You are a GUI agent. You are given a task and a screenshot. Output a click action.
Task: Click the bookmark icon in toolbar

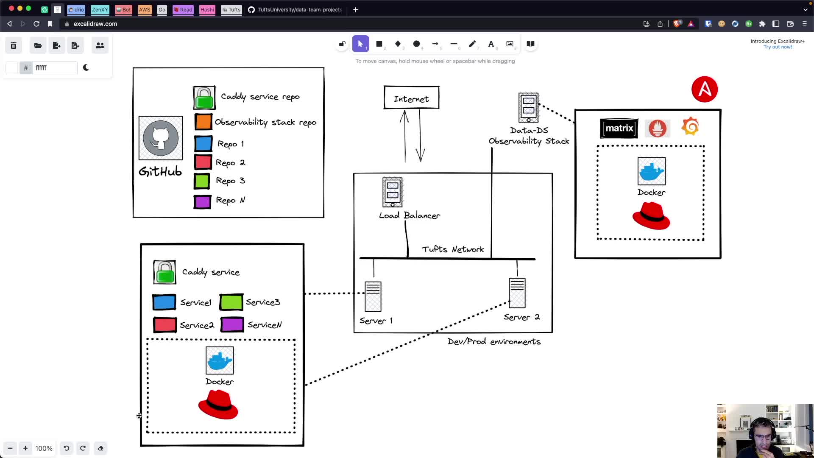pyautogui.click(x=50, y=24)
